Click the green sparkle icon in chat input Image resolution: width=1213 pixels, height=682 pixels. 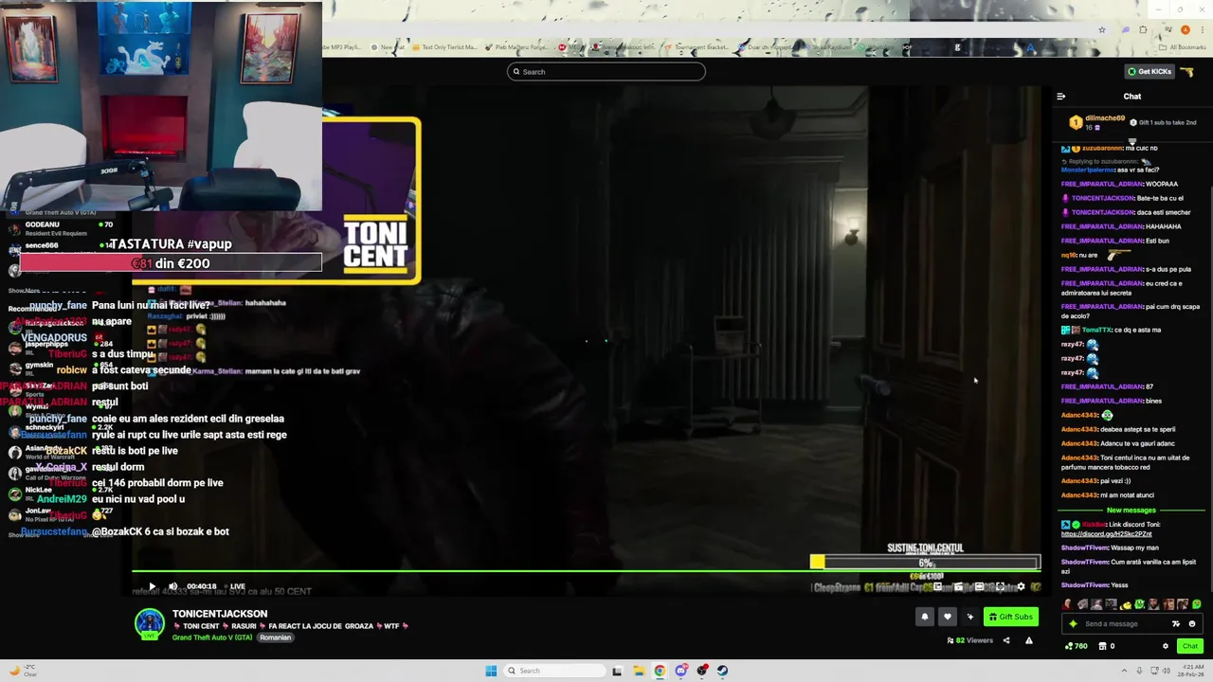[1073, 624]
